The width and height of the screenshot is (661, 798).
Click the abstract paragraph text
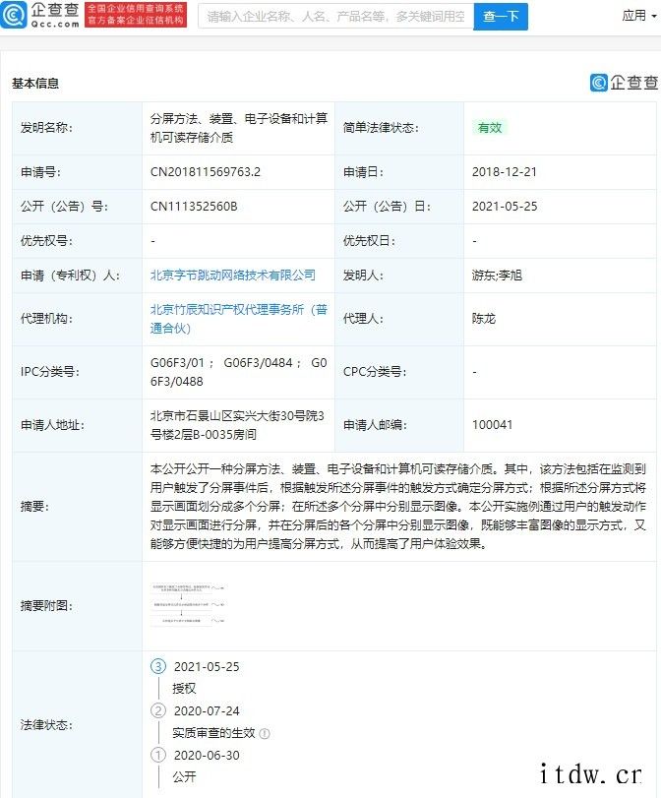click(x=398, y=507)
